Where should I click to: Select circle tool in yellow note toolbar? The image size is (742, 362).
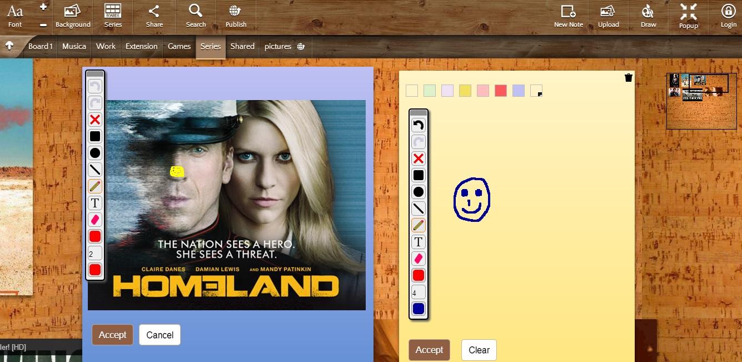(419, 192)
